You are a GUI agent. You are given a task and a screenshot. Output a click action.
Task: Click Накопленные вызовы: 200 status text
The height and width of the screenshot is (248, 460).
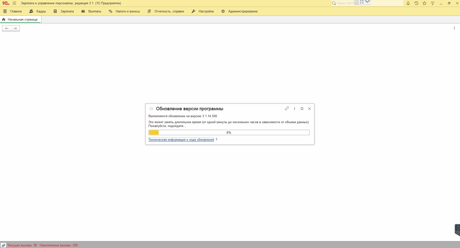tap(59, 245)
